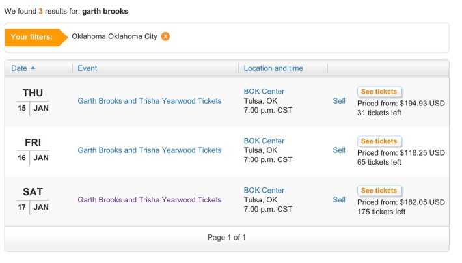Open Saturday Garth Brooks and Trisha Yearwood Tickets
Viewport: 462px width, 263px height.
(x=150, y=200)
